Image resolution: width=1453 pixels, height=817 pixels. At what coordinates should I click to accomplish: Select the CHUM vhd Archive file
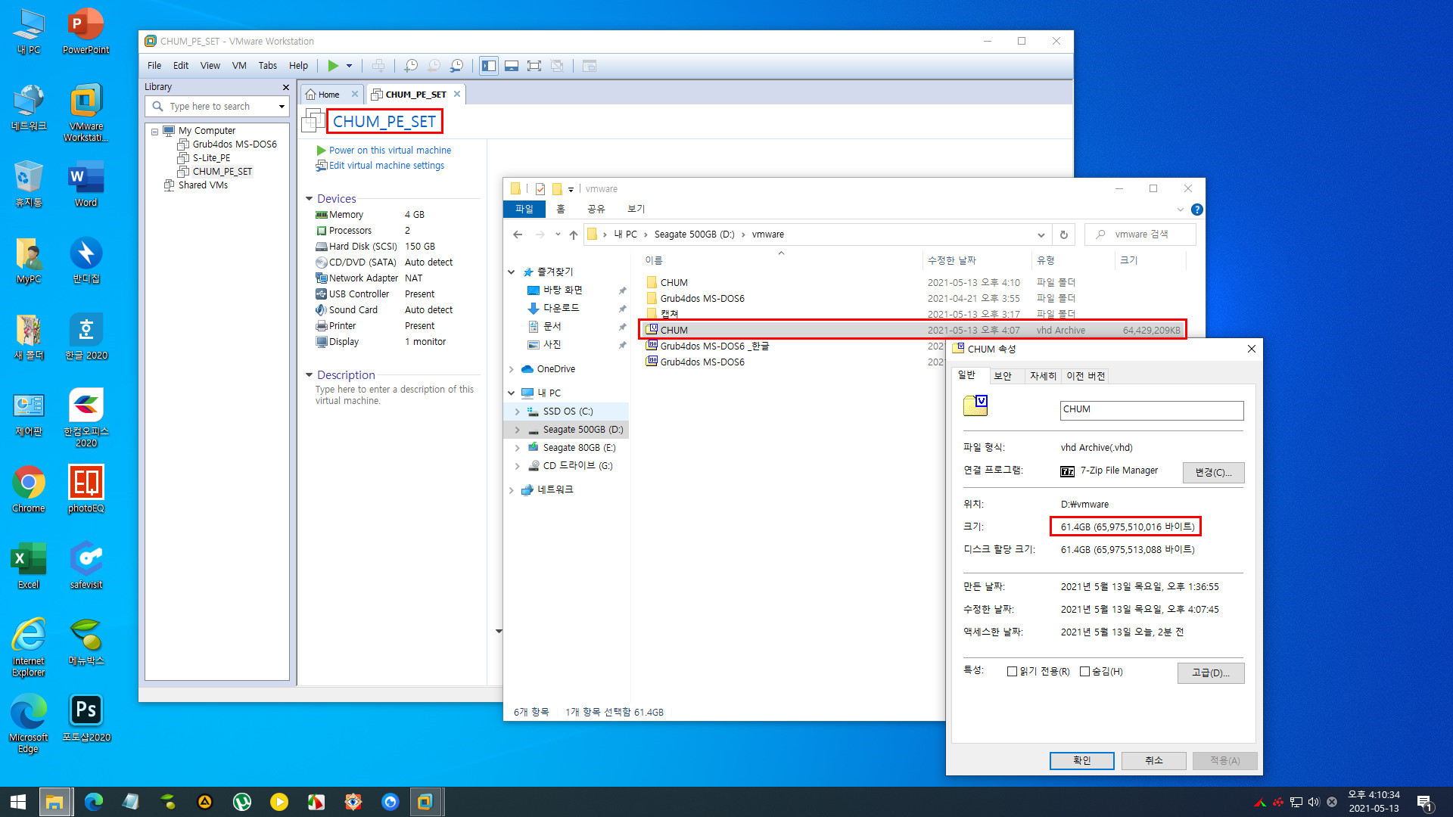pos(913,331)
